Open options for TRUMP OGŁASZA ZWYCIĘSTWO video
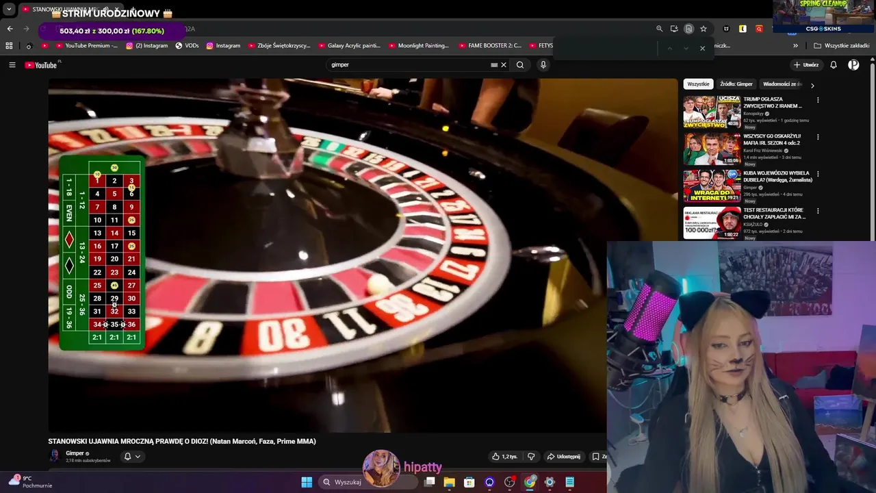The width and height of the screenshot is (876, 493). coord(818,100)
